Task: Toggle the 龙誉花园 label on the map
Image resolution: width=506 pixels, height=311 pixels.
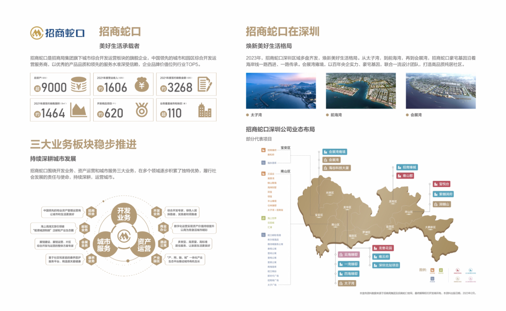Action: (x=382, y=248)
